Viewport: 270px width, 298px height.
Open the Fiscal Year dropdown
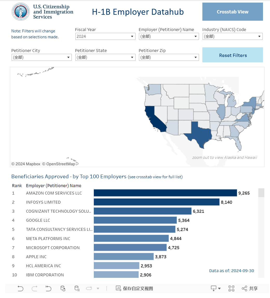105,36
